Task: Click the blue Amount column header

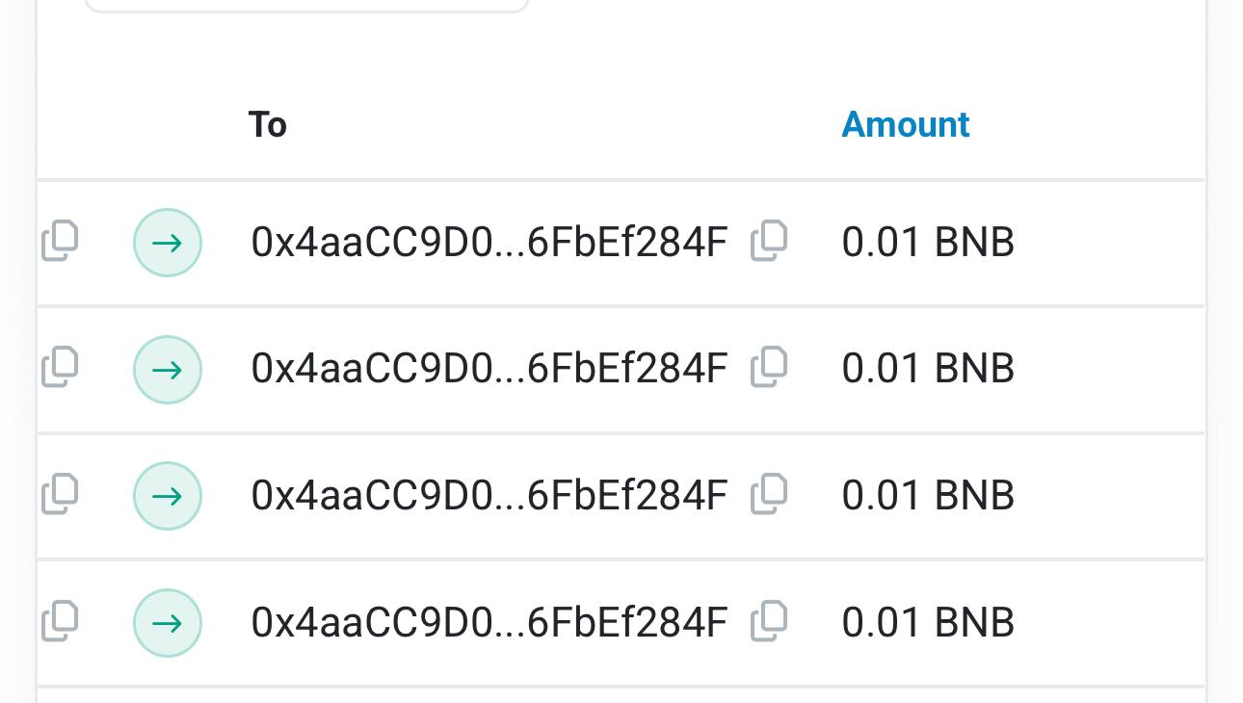Action: (906, 124)
